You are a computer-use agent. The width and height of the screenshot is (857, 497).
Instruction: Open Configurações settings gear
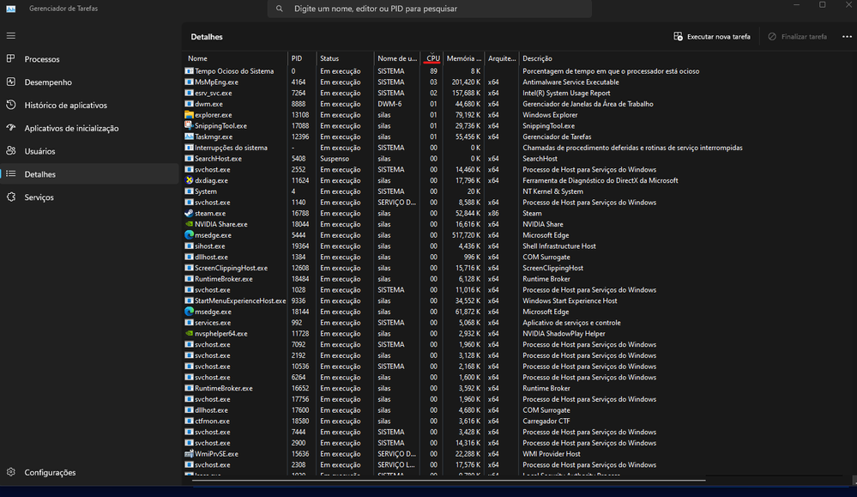click(10, 473)
